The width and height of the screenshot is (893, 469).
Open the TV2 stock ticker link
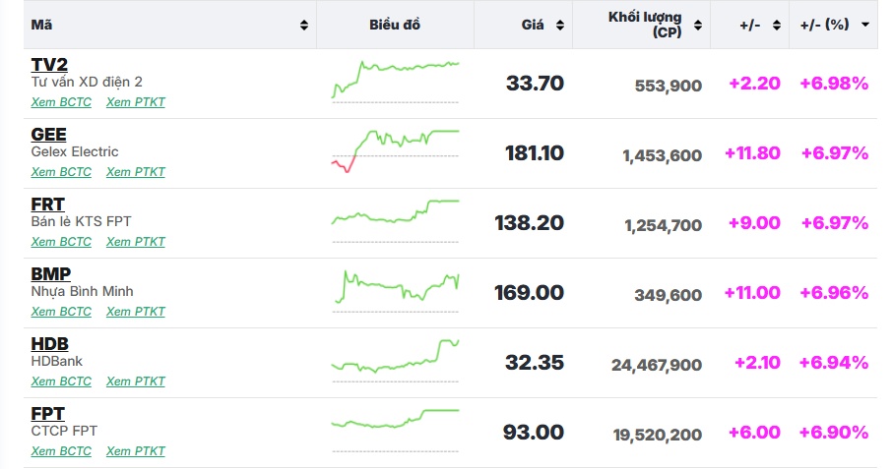(x=49, y=65)
